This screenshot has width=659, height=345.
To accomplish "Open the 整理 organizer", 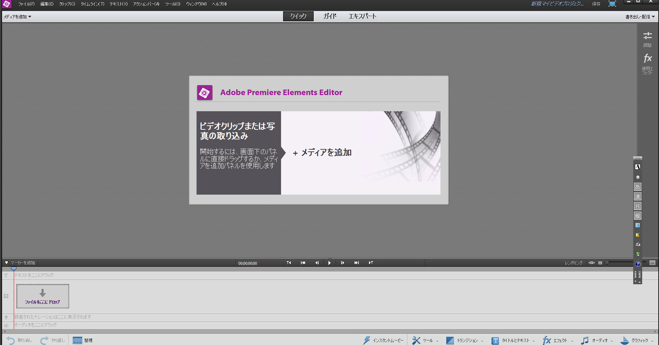I will point(83,340).
